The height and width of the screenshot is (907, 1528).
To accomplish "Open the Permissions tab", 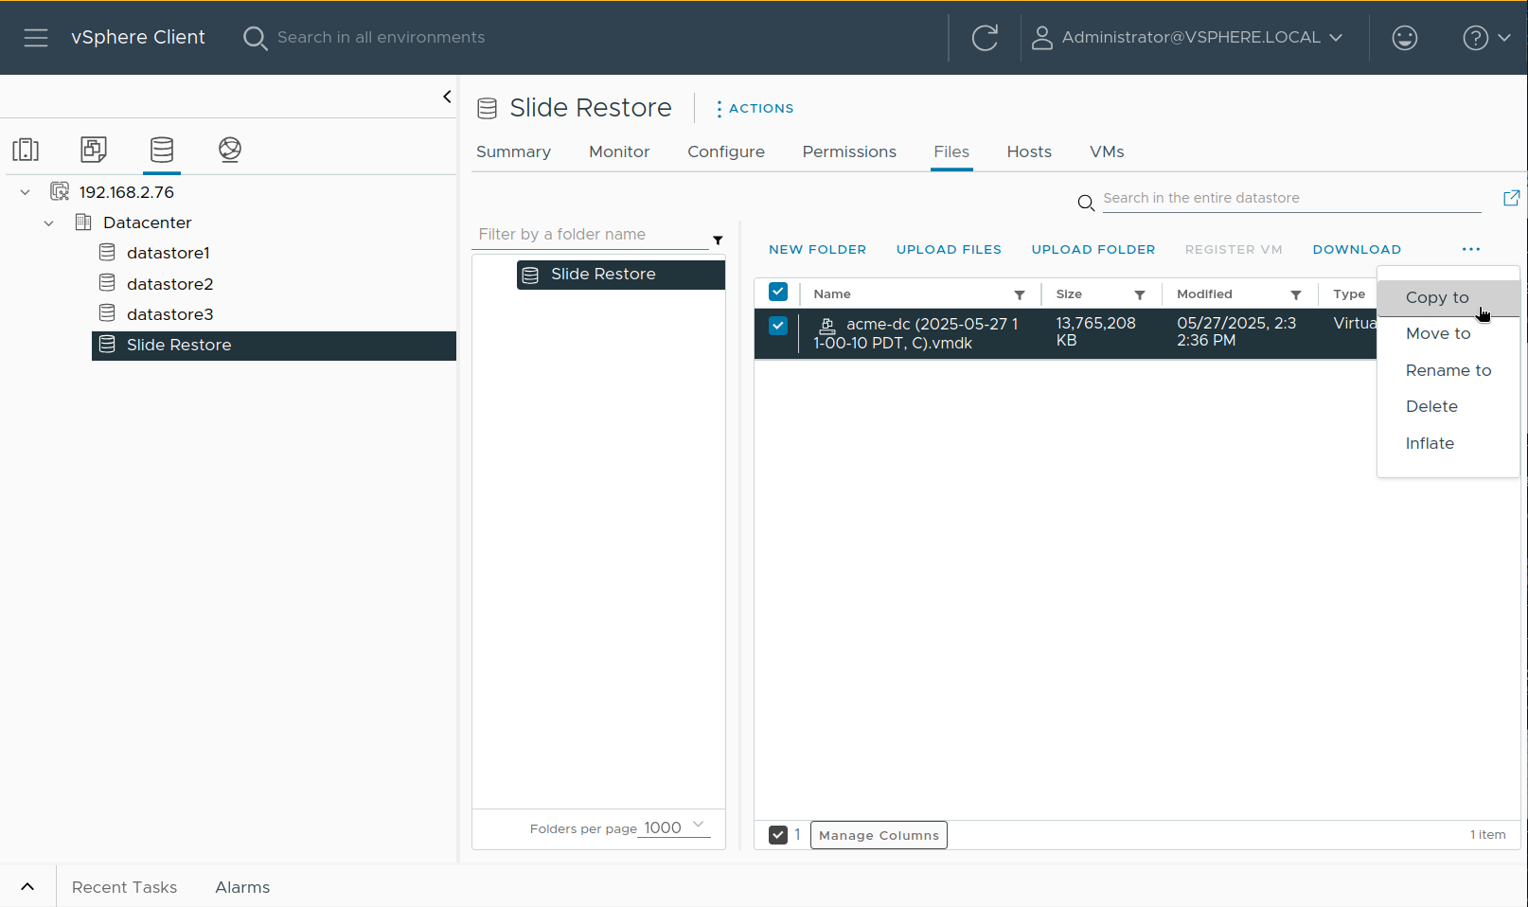I will coord(849,151).
